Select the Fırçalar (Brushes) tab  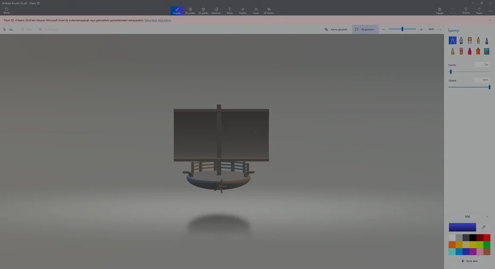coord(177,11)
